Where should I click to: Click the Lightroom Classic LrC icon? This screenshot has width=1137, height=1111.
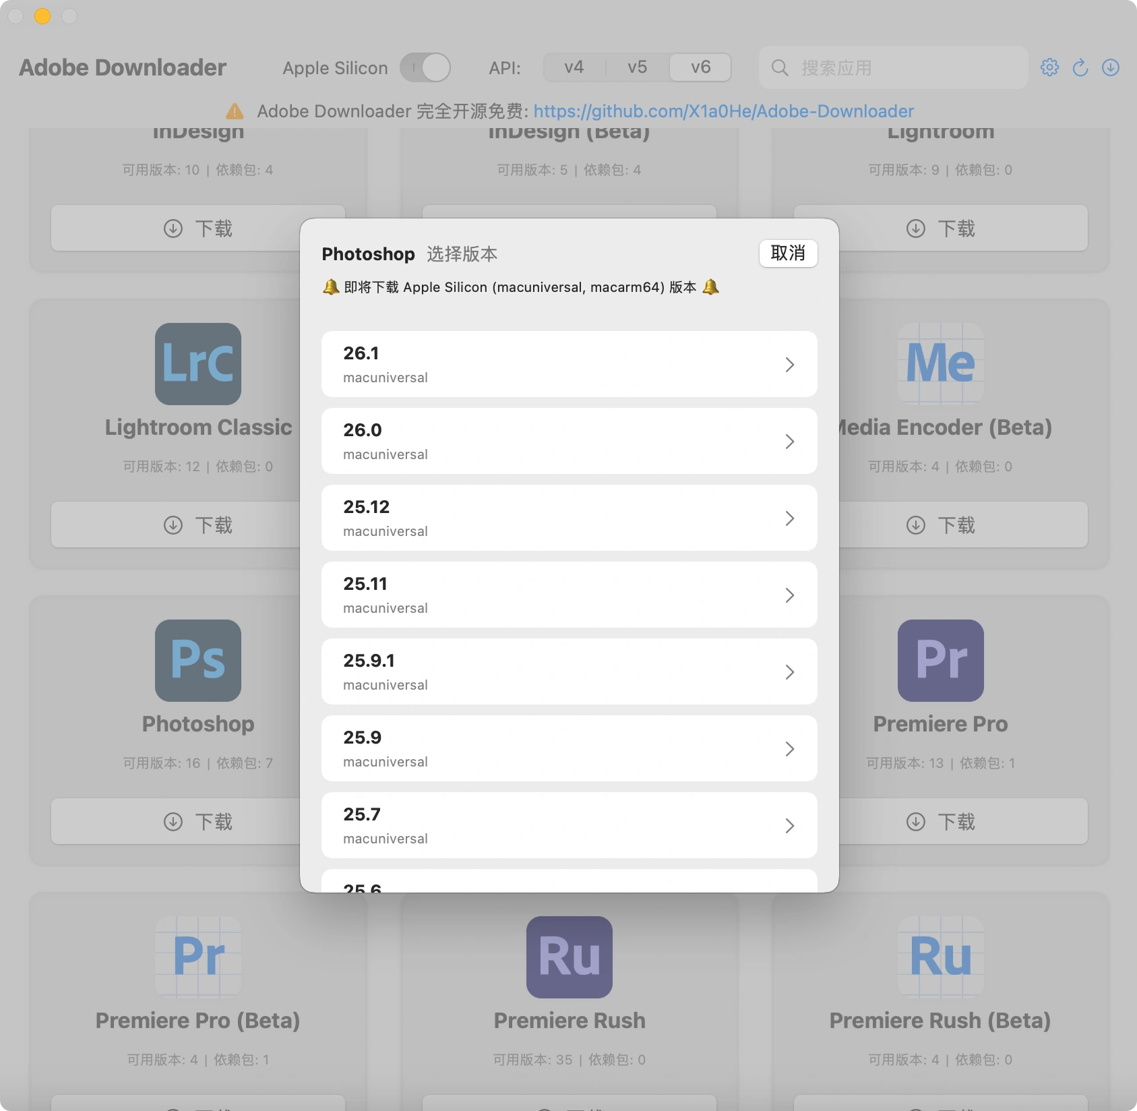[198, 364]
